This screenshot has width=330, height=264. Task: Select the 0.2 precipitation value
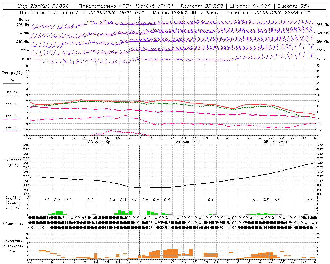coord(112,200)
